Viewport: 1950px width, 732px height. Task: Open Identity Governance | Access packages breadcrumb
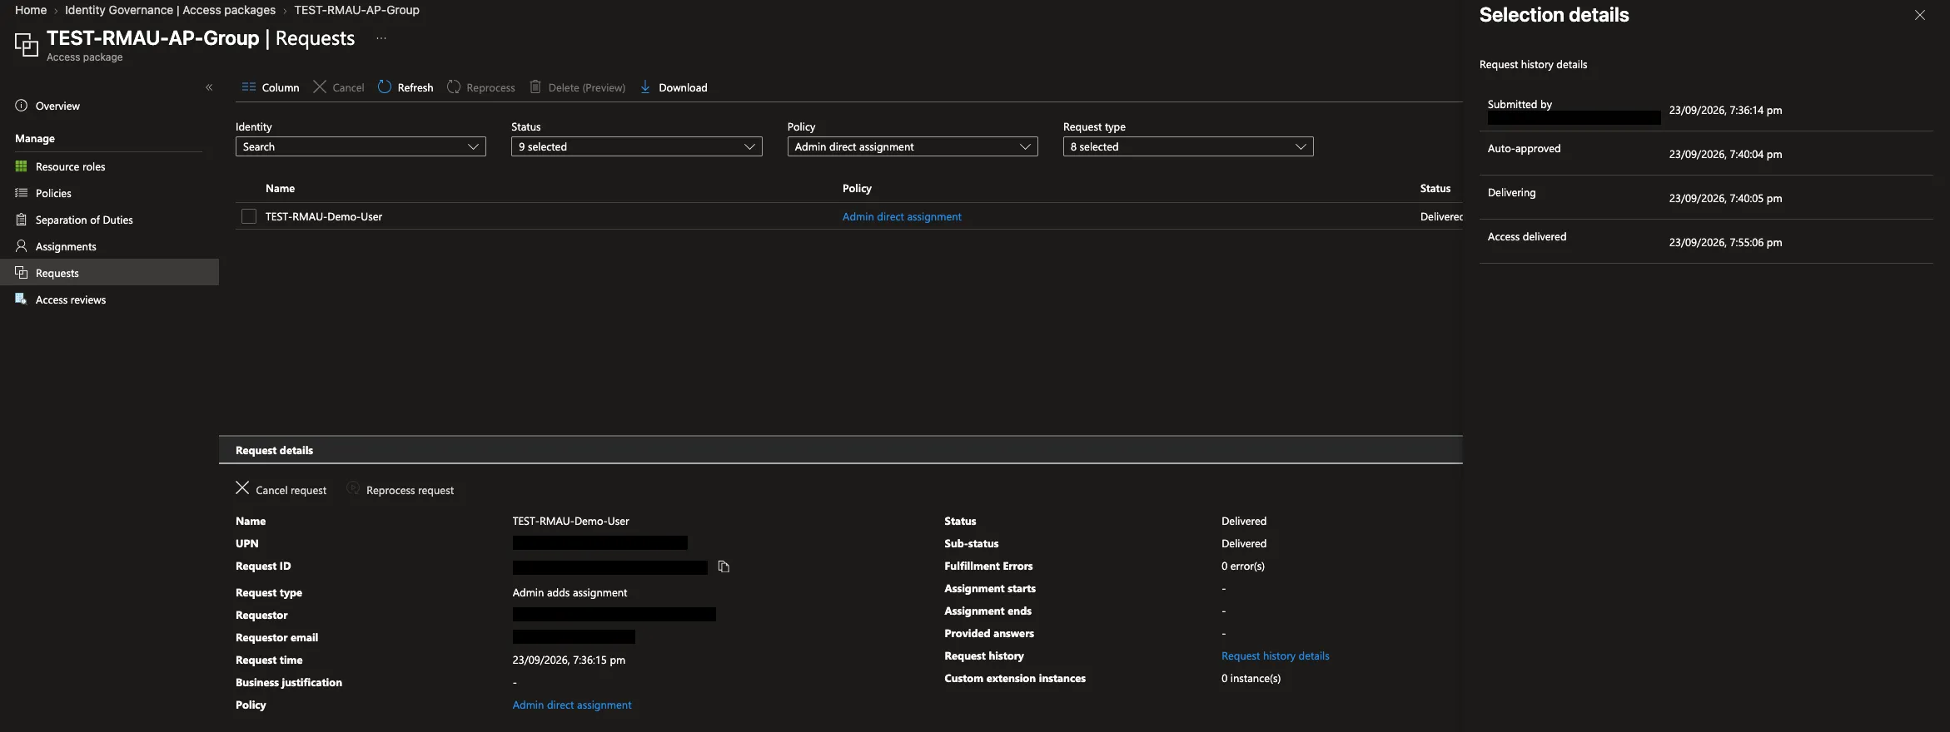[170, 10]
